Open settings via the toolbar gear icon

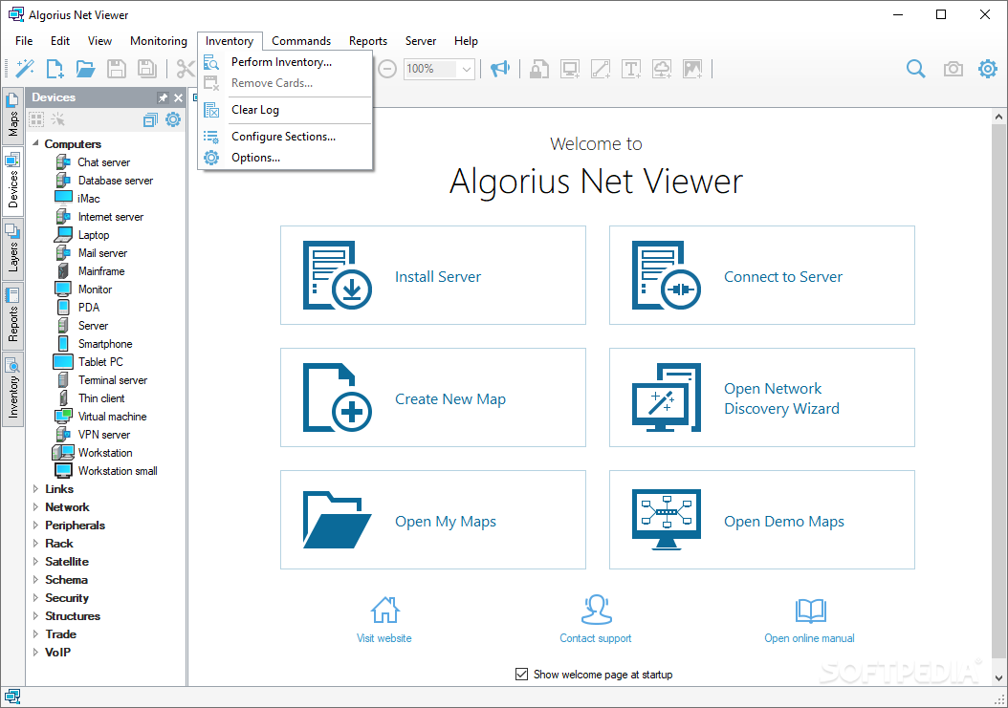point(988,68)
